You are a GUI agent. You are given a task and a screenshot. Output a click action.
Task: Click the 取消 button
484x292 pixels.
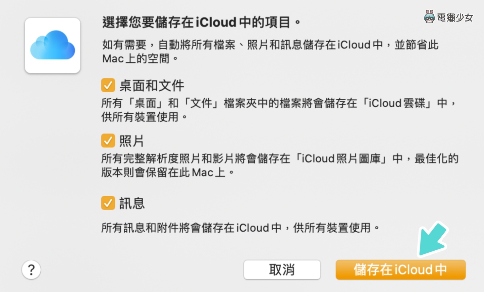282,270
